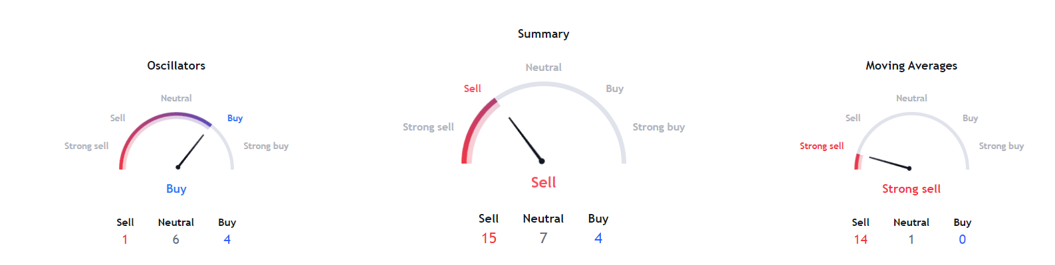Click the Summary Buy count 4
Screen dimensions: 1055x265
[x=598, y=238]
